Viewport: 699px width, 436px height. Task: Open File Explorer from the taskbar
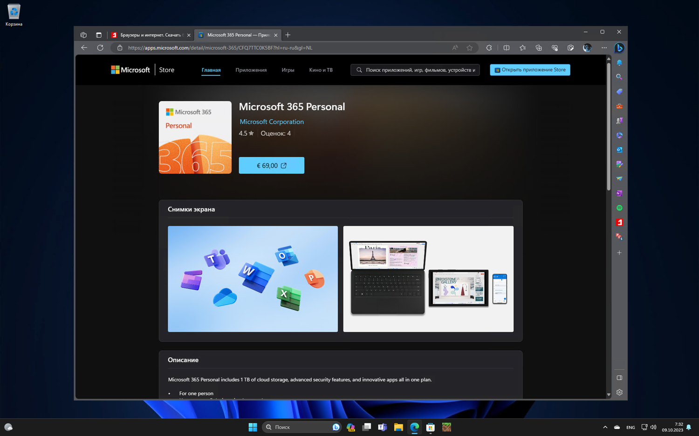click(x=398, y=427)
